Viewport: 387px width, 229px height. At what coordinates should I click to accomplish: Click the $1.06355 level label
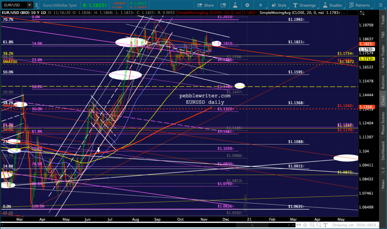coord(296,207)
